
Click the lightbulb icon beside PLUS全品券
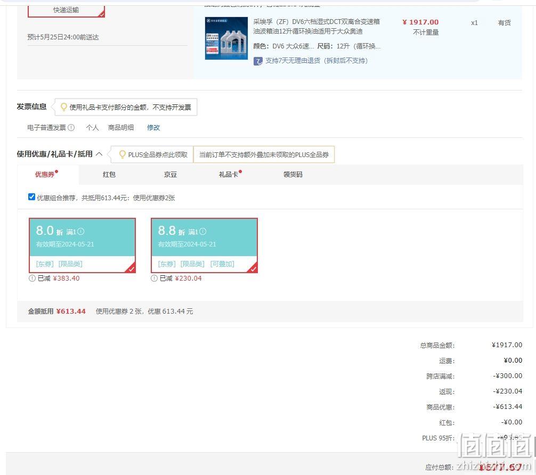click(x=122, y=154)
